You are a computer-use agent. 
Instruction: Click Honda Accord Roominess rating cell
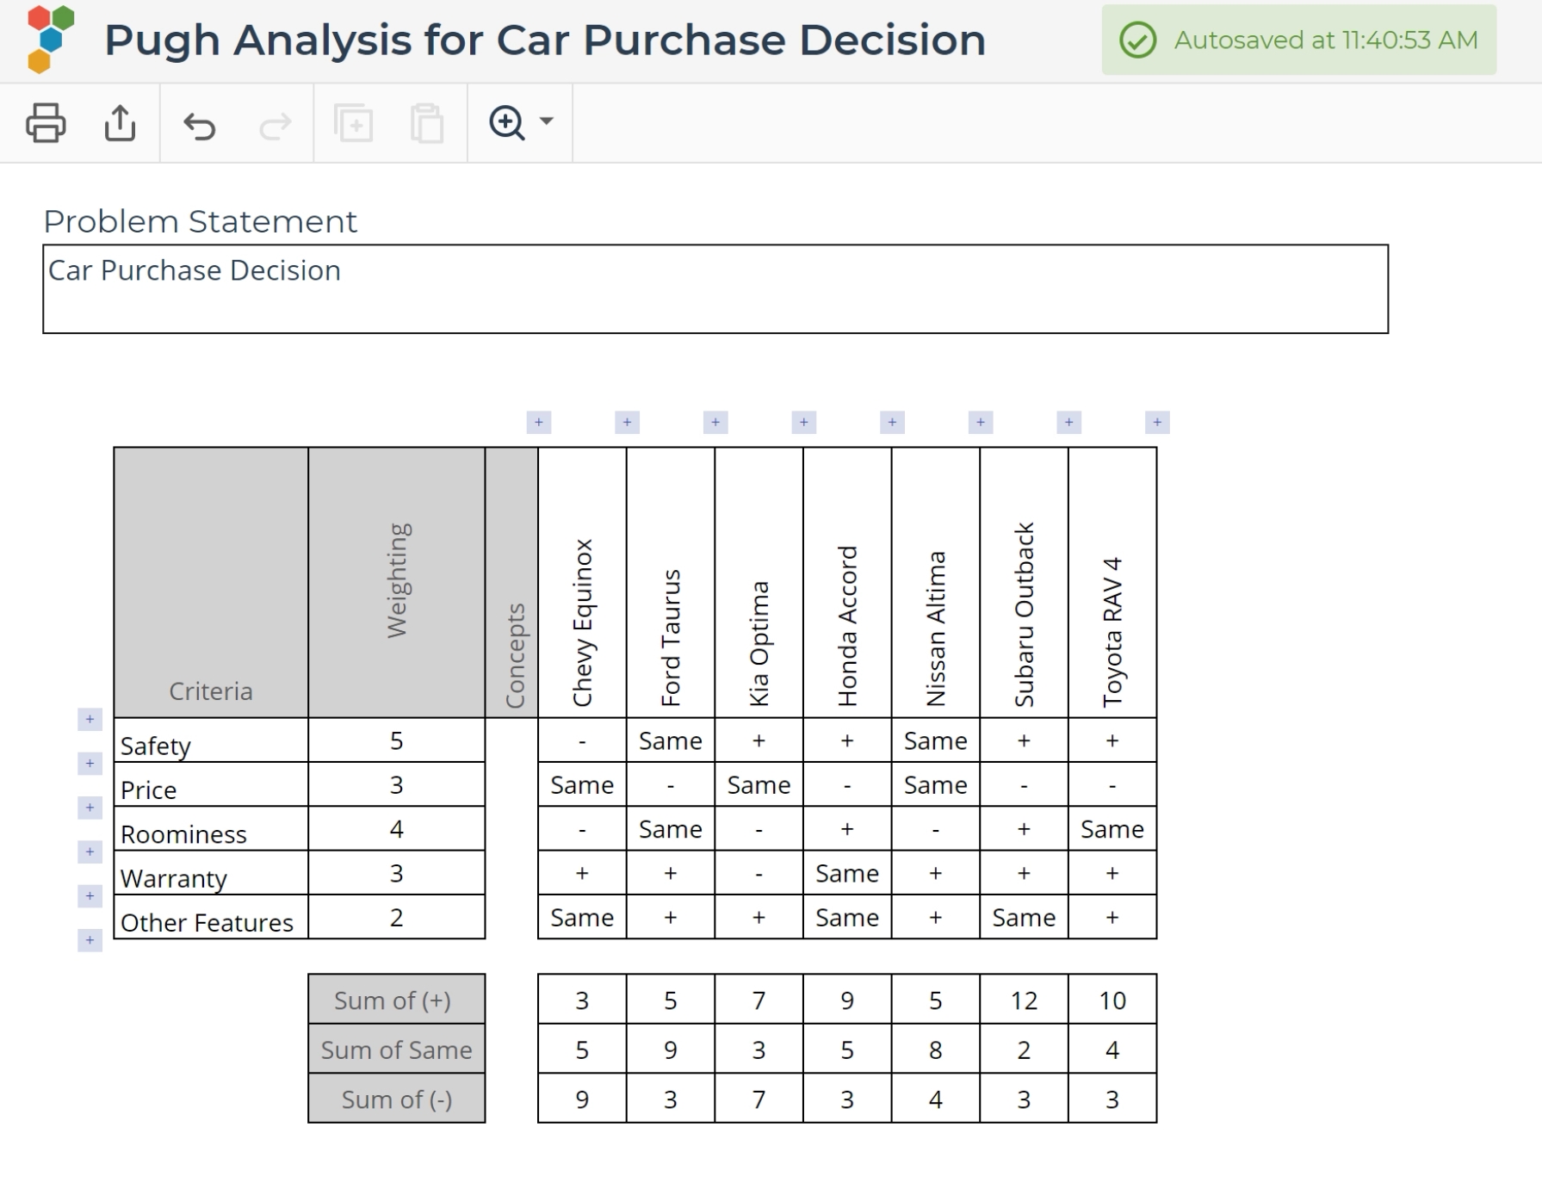point(847,829)
